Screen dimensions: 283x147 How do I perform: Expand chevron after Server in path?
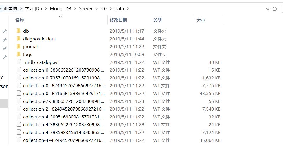96,8
